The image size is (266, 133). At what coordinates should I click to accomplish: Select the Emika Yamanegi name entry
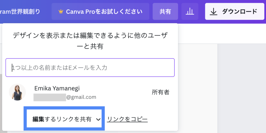[57, 88]
